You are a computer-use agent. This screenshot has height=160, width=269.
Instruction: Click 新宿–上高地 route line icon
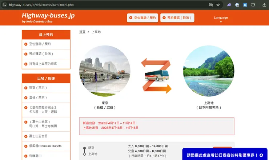point(84,151)
